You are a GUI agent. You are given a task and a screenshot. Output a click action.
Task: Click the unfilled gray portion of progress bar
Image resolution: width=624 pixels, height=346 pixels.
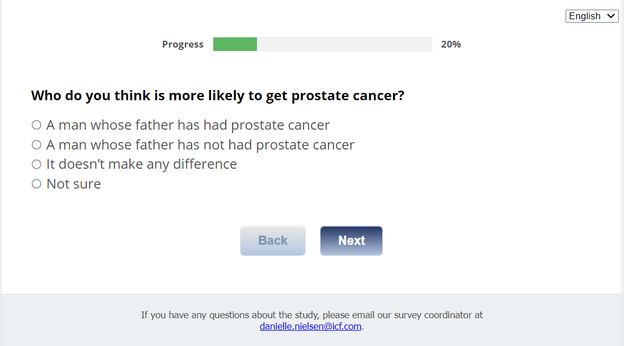pyautogui.click(x=344, y=44)
